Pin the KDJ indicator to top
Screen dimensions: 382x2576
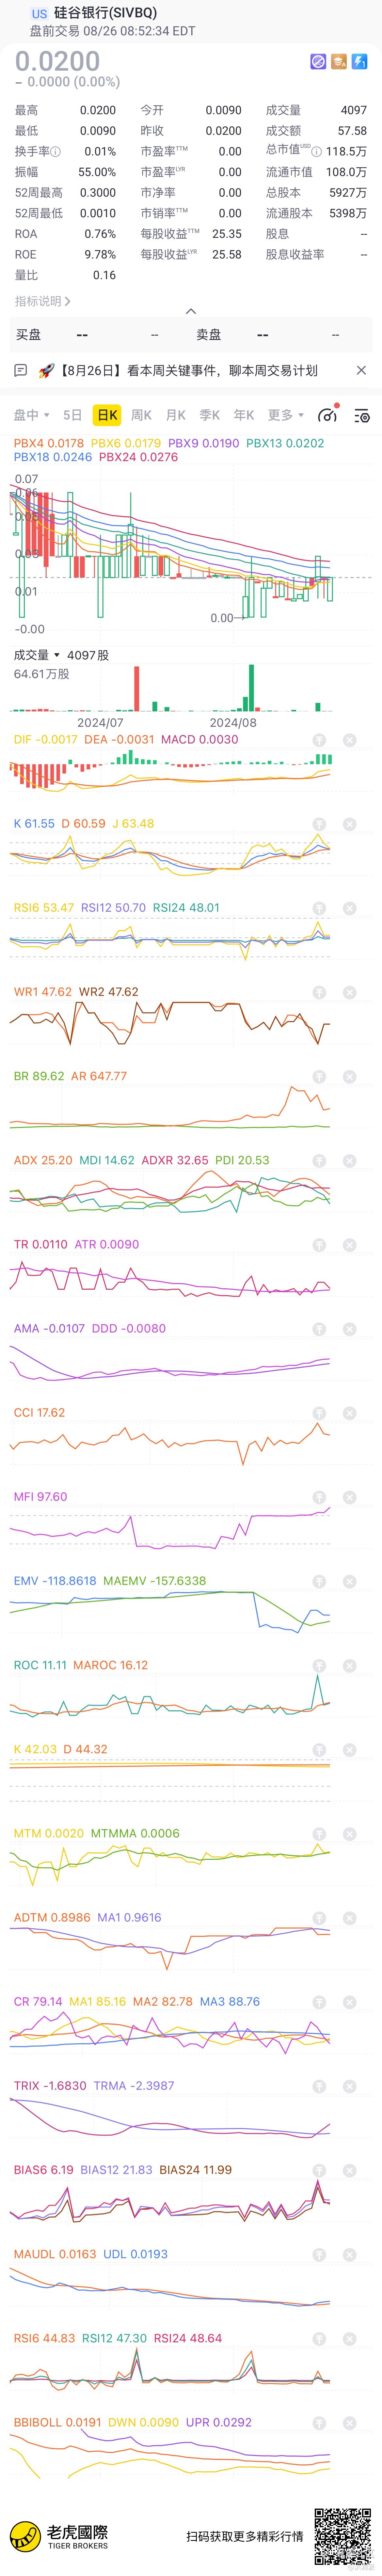[x=319, y=824]
